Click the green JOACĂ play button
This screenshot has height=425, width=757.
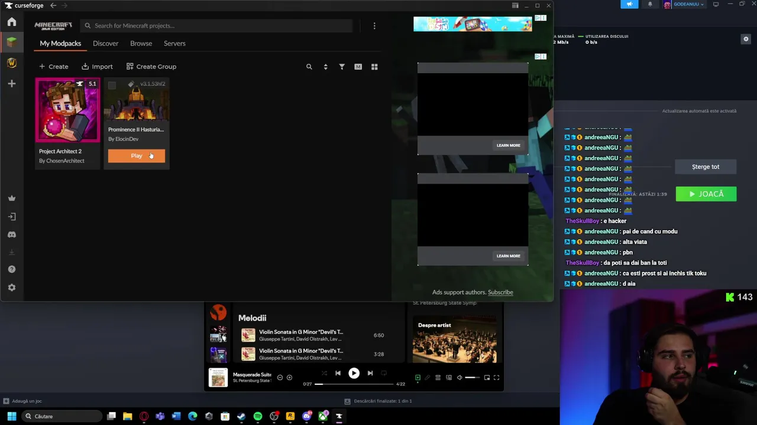tap(706, 194)
